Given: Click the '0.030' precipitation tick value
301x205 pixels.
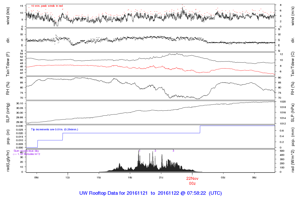Looking at the screenshot, I should click(x=19, y=126).
